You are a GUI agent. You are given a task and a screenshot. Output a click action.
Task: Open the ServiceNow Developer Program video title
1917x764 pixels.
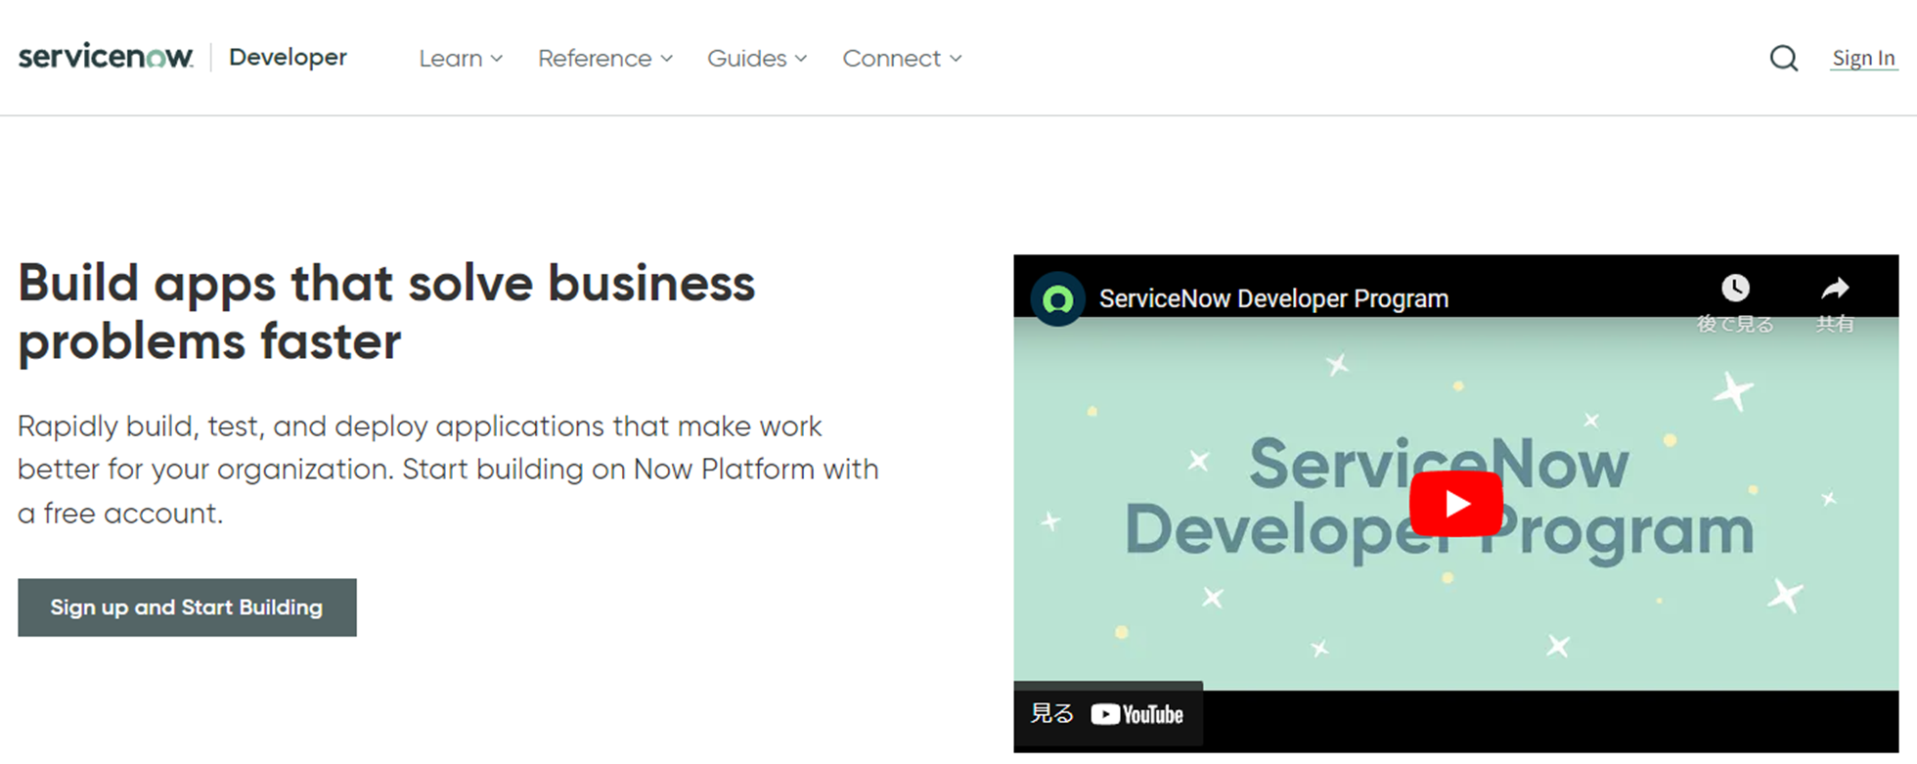coord(1273,299)
